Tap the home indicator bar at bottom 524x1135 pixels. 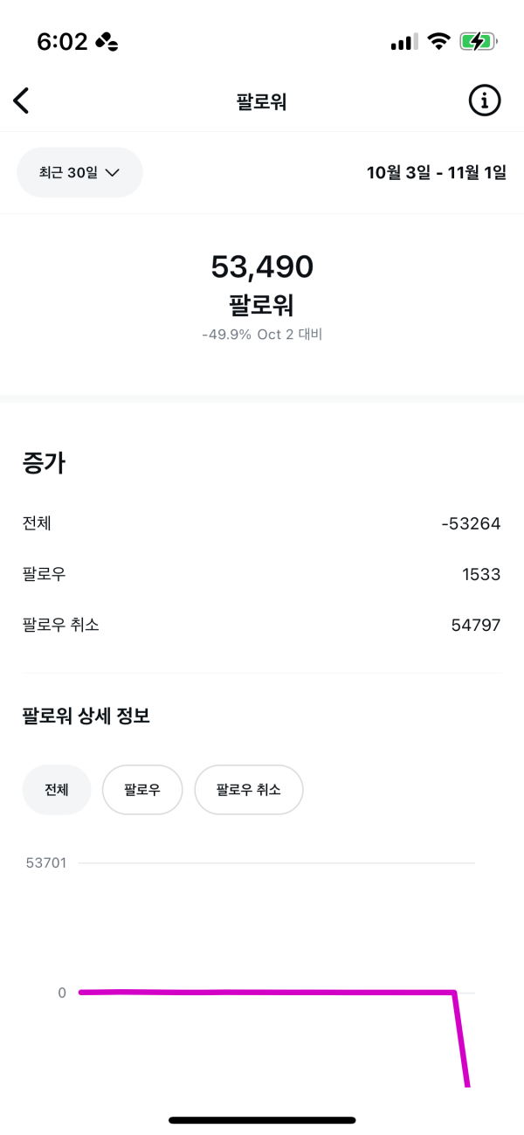(262, 1119)
